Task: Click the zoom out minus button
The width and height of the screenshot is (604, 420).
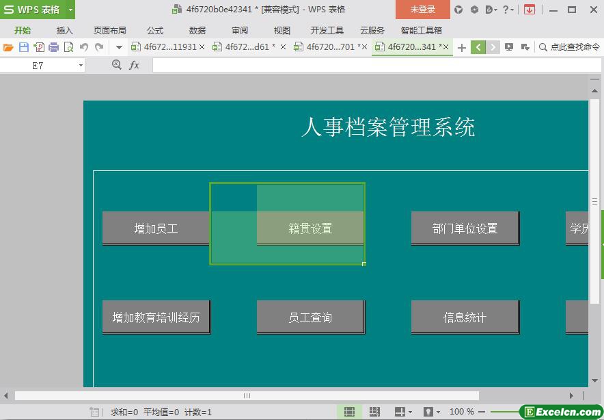Action: 482,412
